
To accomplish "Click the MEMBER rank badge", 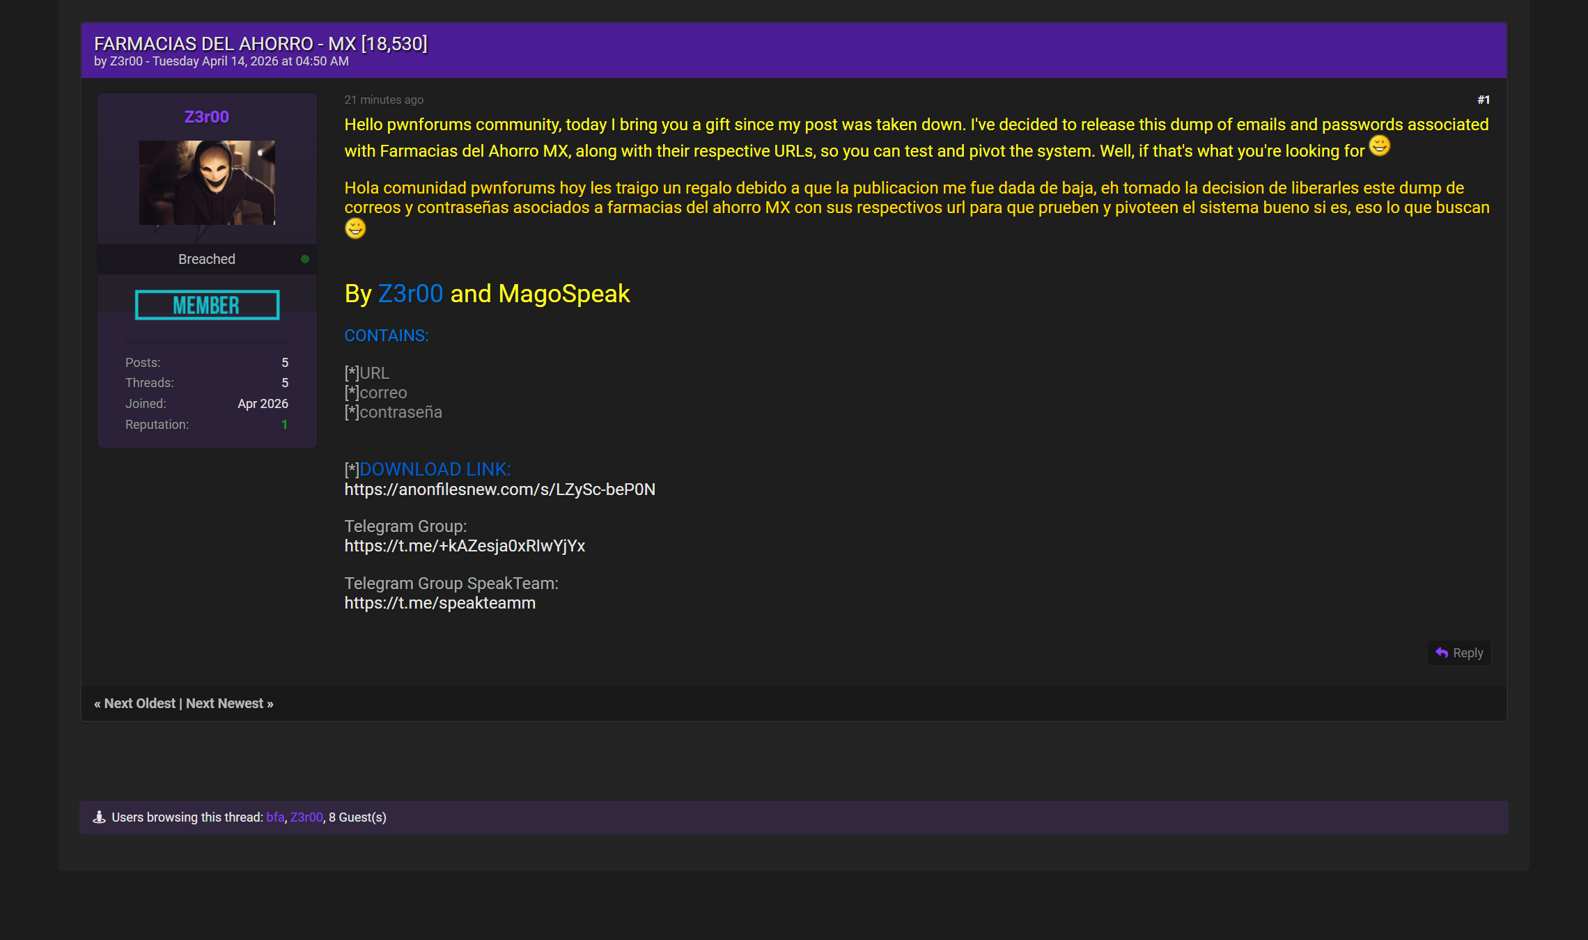I will (x=207, y=305).
